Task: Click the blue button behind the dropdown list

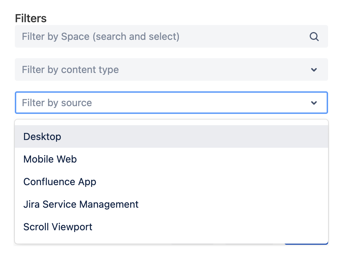Action: [x=306, y=244]
